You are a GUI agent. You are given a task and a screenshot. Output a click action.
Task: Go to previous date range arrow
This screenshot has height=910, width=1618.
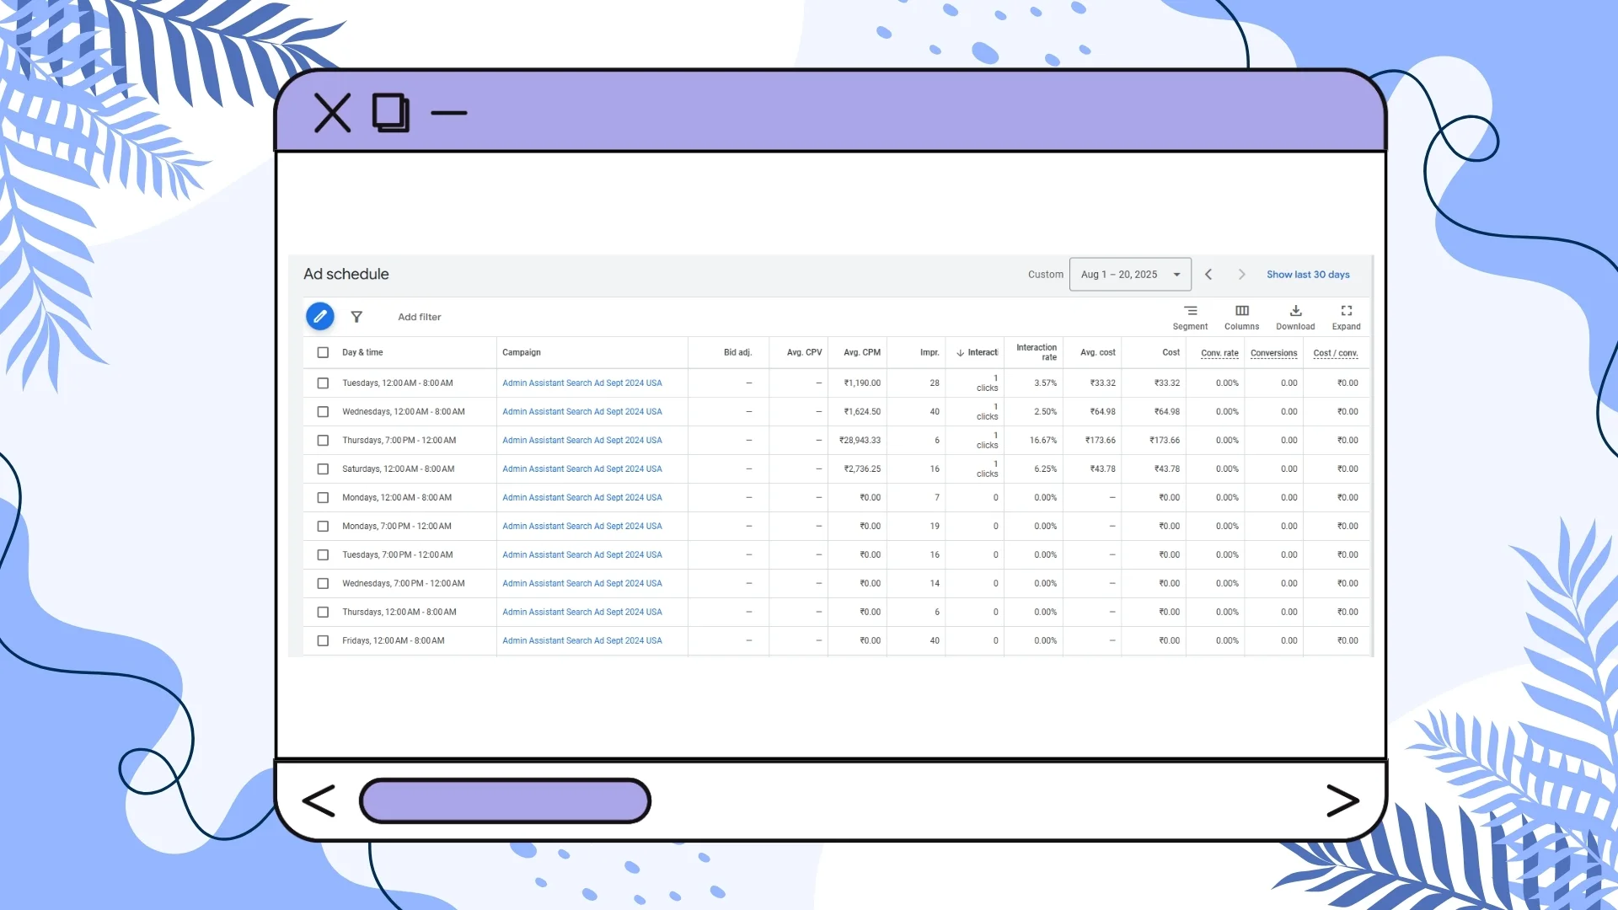1208,275
